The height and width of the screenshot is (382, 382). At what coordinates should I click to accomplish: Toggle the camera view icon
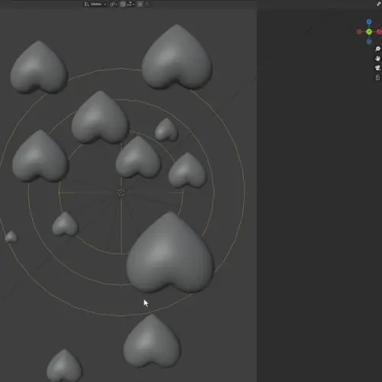pos(377,68)
